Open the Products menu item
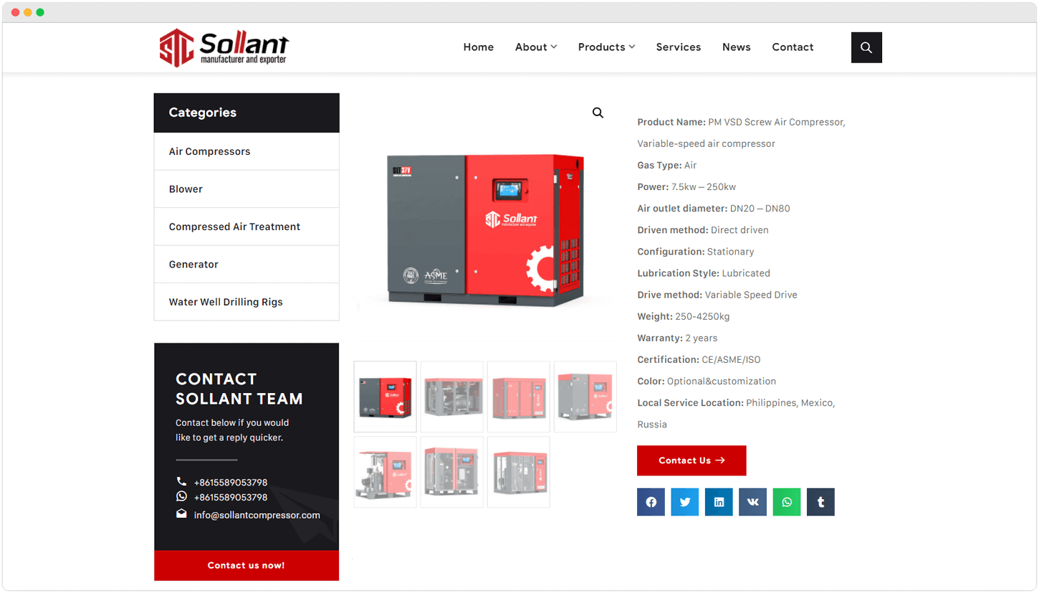 601,47
